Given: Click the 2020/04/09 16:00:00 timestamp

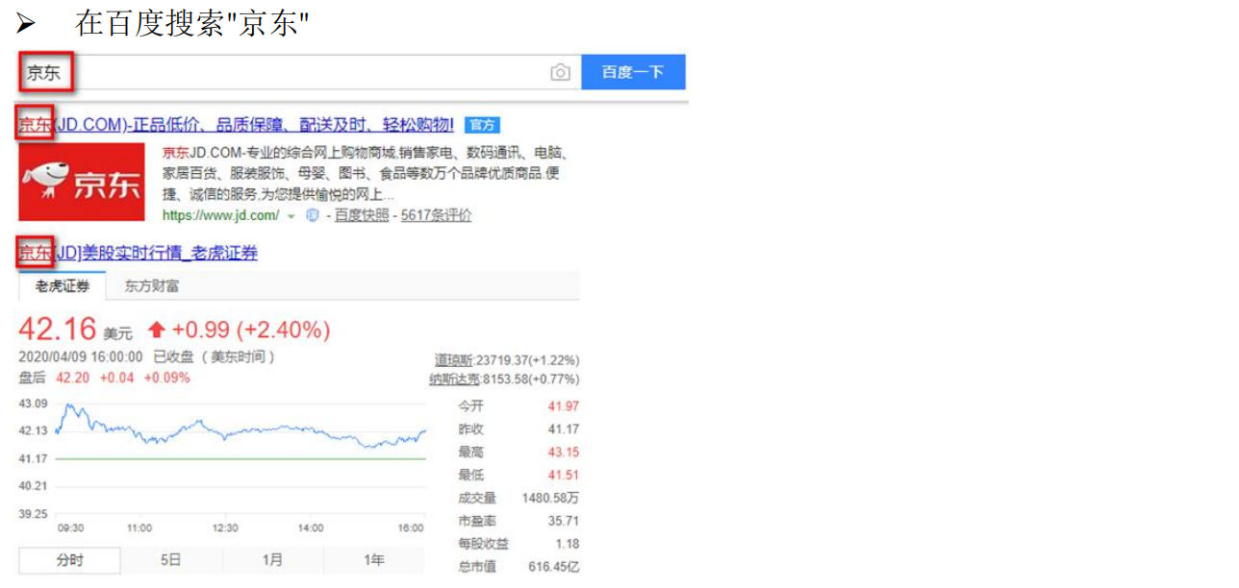Looking at the screenshot, I should pos(81,356).
